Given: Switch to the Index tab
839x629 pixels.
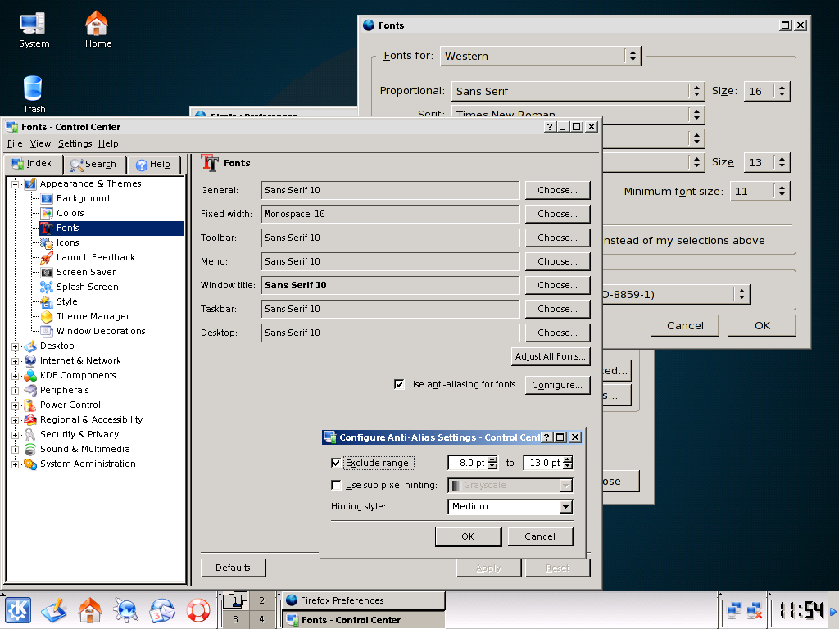Looking at the screenshot, I should 33,164.
